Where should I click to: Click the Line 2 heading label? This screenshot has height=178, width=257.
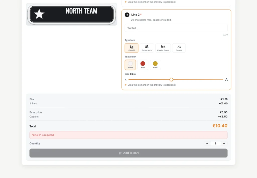135,15
